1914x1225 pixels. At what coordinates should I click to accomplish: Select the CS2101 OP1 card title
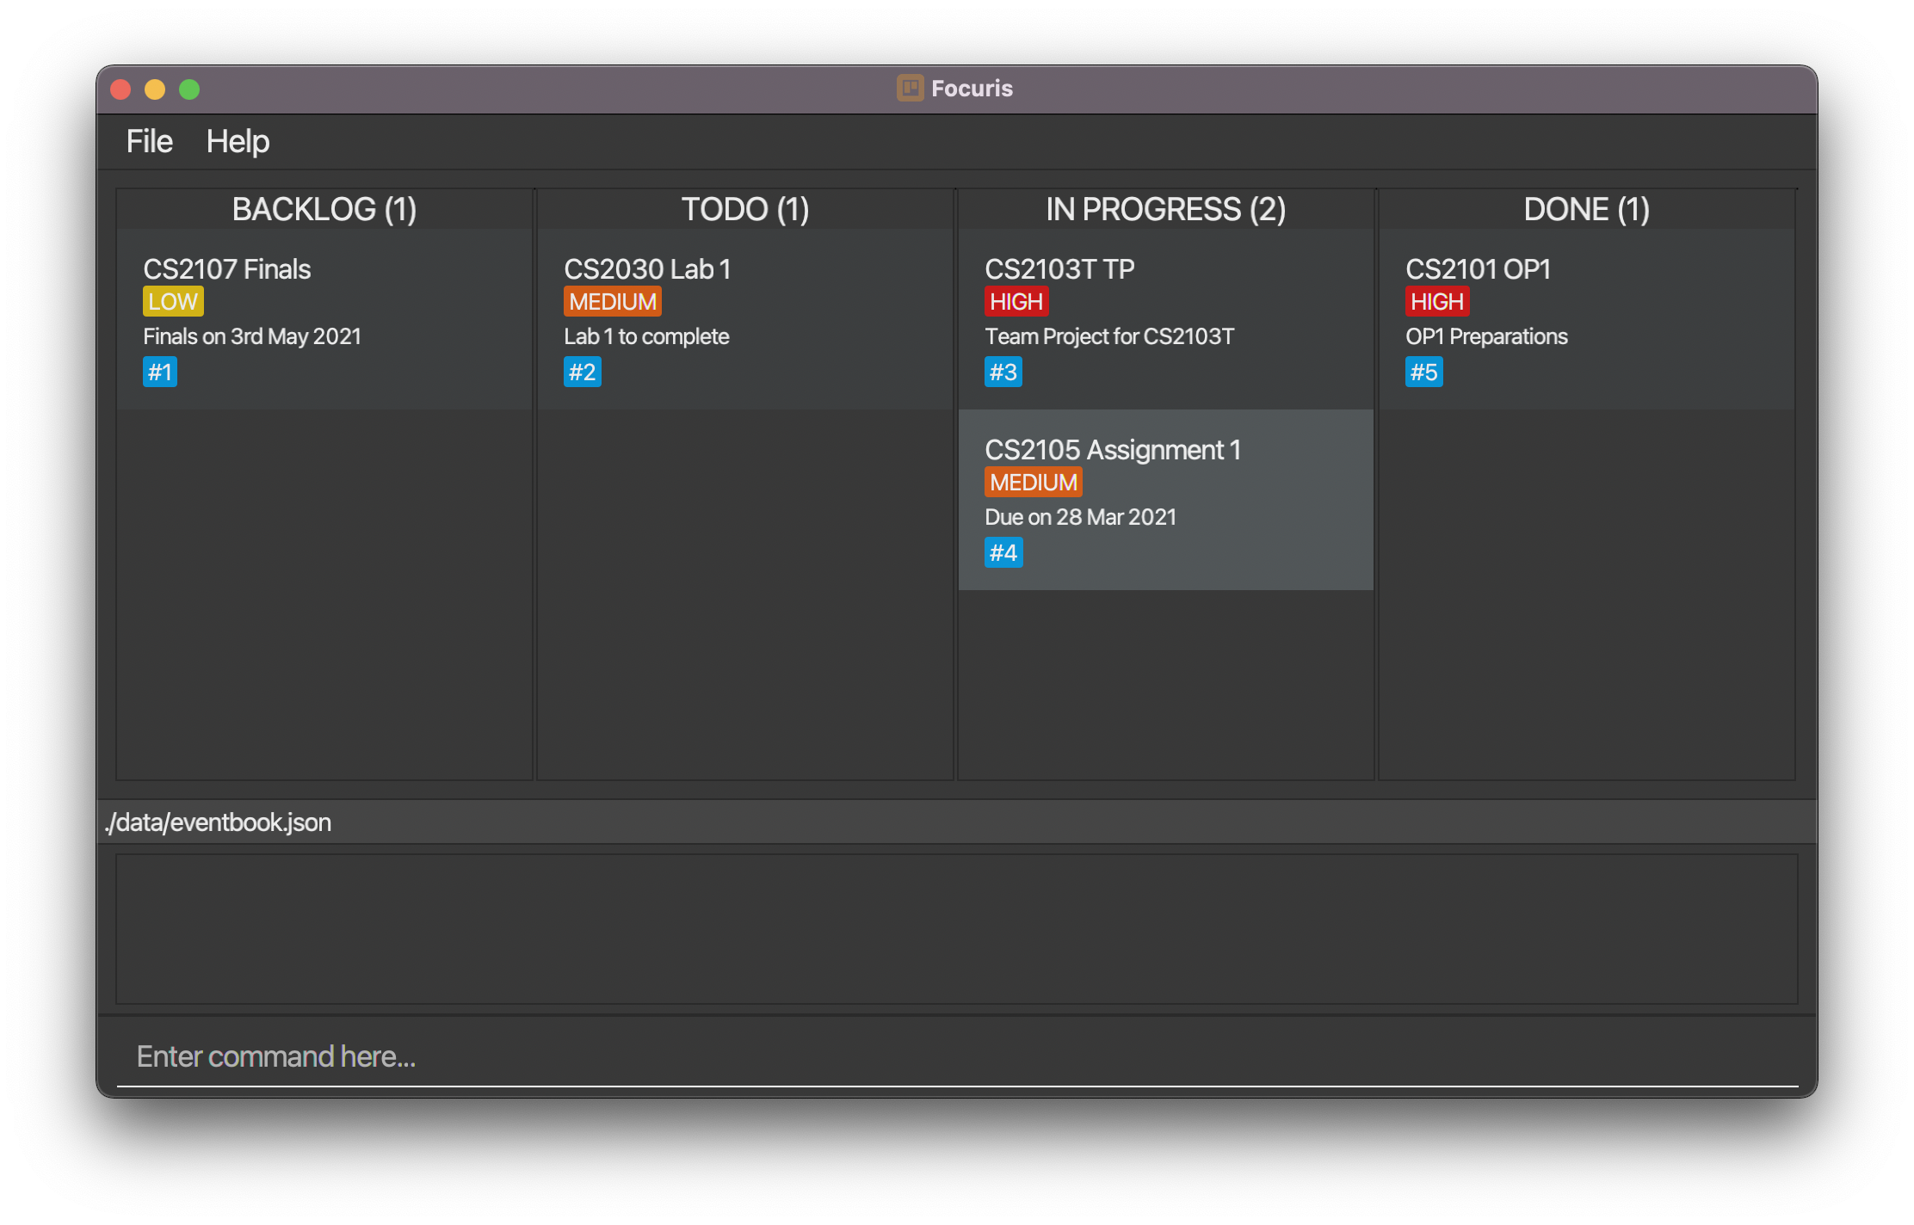coord(1478,268)
